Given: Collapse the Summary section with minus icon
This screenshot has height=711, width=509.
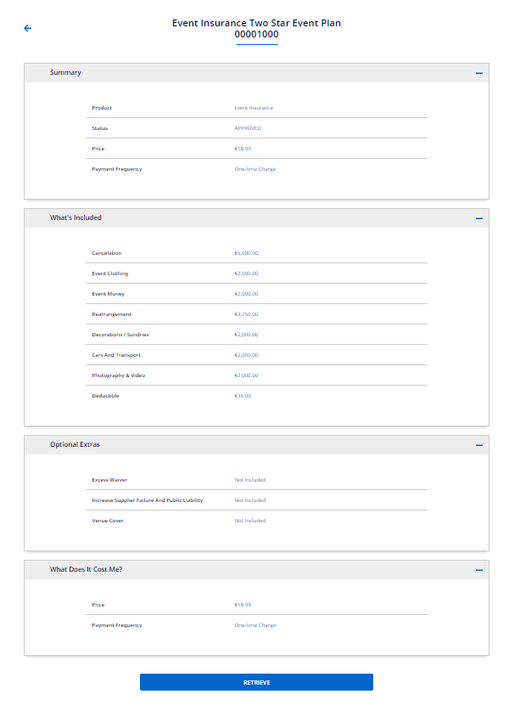Looking at the screenshot, I should point(479,73).
